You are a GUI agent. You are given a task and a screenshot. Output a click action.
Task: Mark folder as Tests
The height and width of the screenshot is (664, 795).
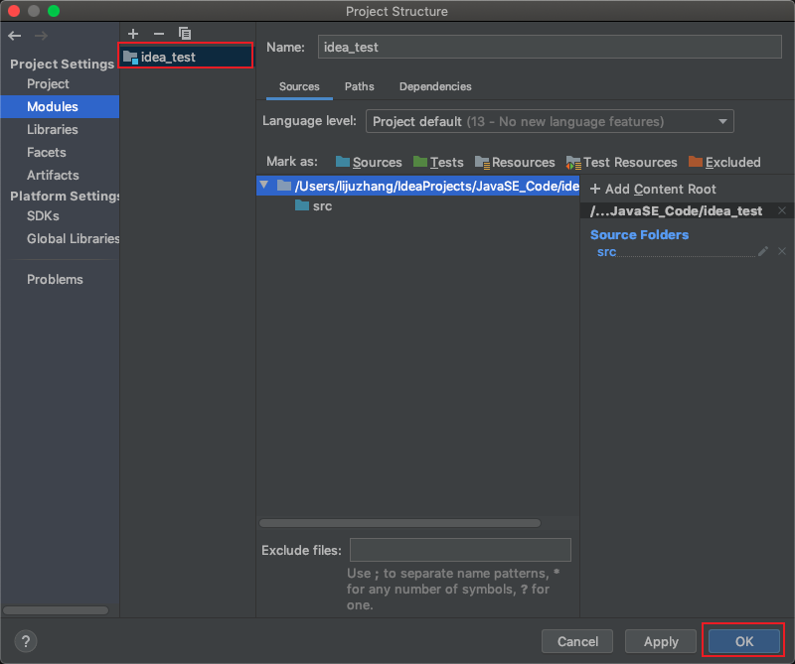[x=438, y=162]
